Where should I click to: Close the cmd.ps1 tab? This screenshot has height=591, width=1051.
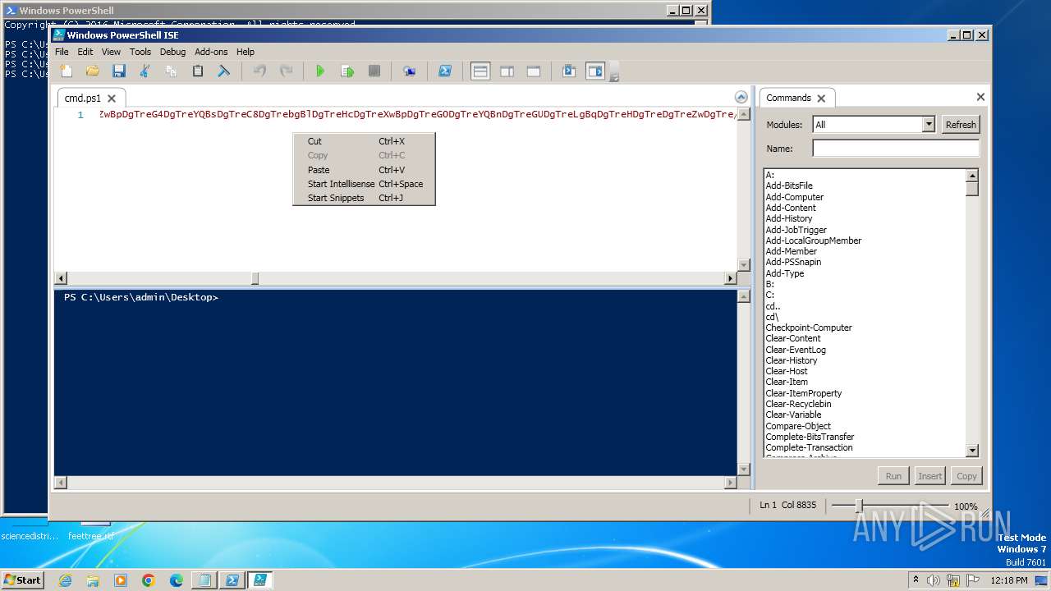tap(112, 98)
